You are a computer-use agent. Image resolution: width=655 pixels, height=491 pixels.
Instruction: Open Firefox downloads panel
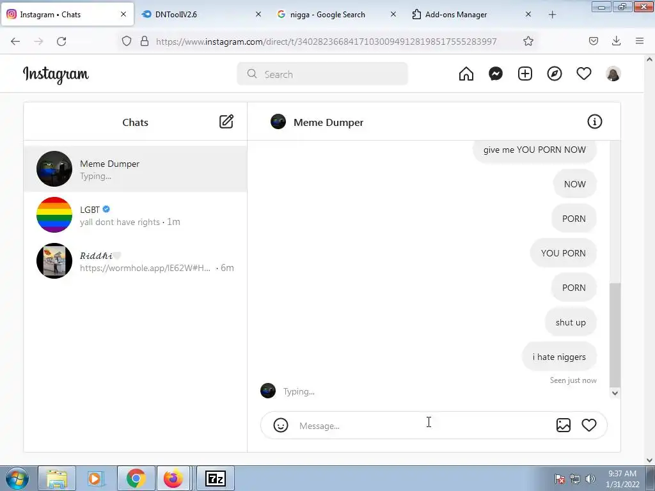616,42
